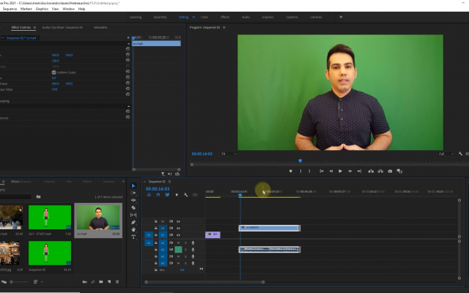Image resolution: width=469 pixels, height=293 pixels.
Task: Open the Graphics menu
Action: click(x=42, y=9)
